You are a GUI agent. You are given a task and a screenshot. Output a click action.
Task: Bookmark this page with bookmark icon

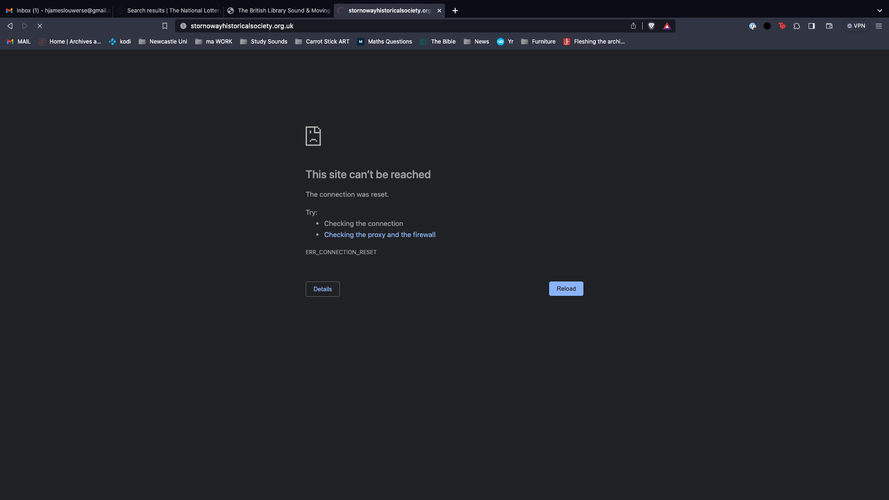tap(165, 26)
